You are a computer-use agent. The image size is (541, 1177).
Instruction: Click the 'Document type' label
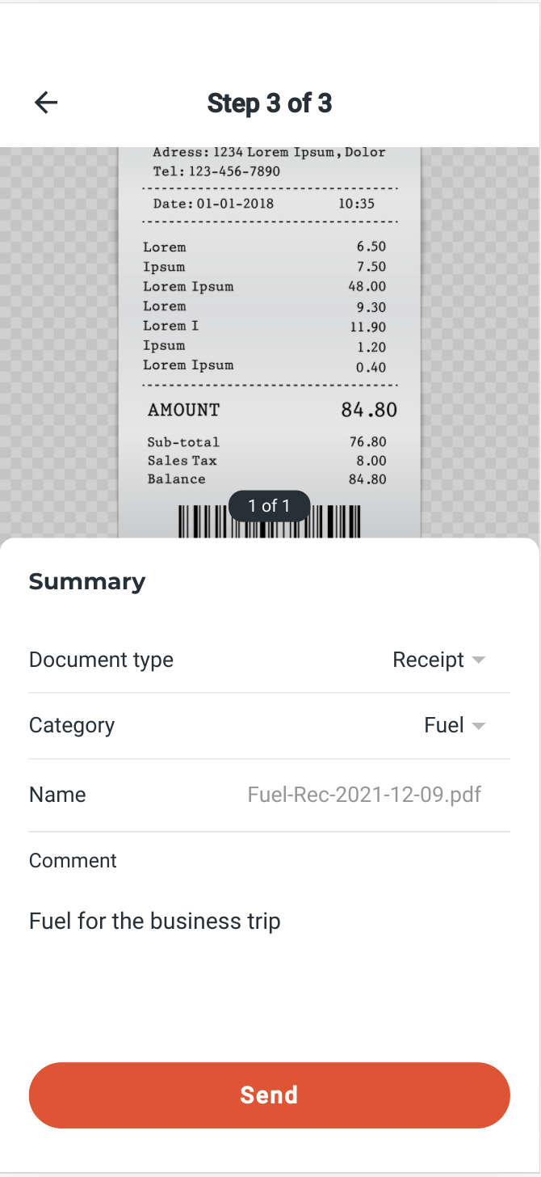coord(101,660)
